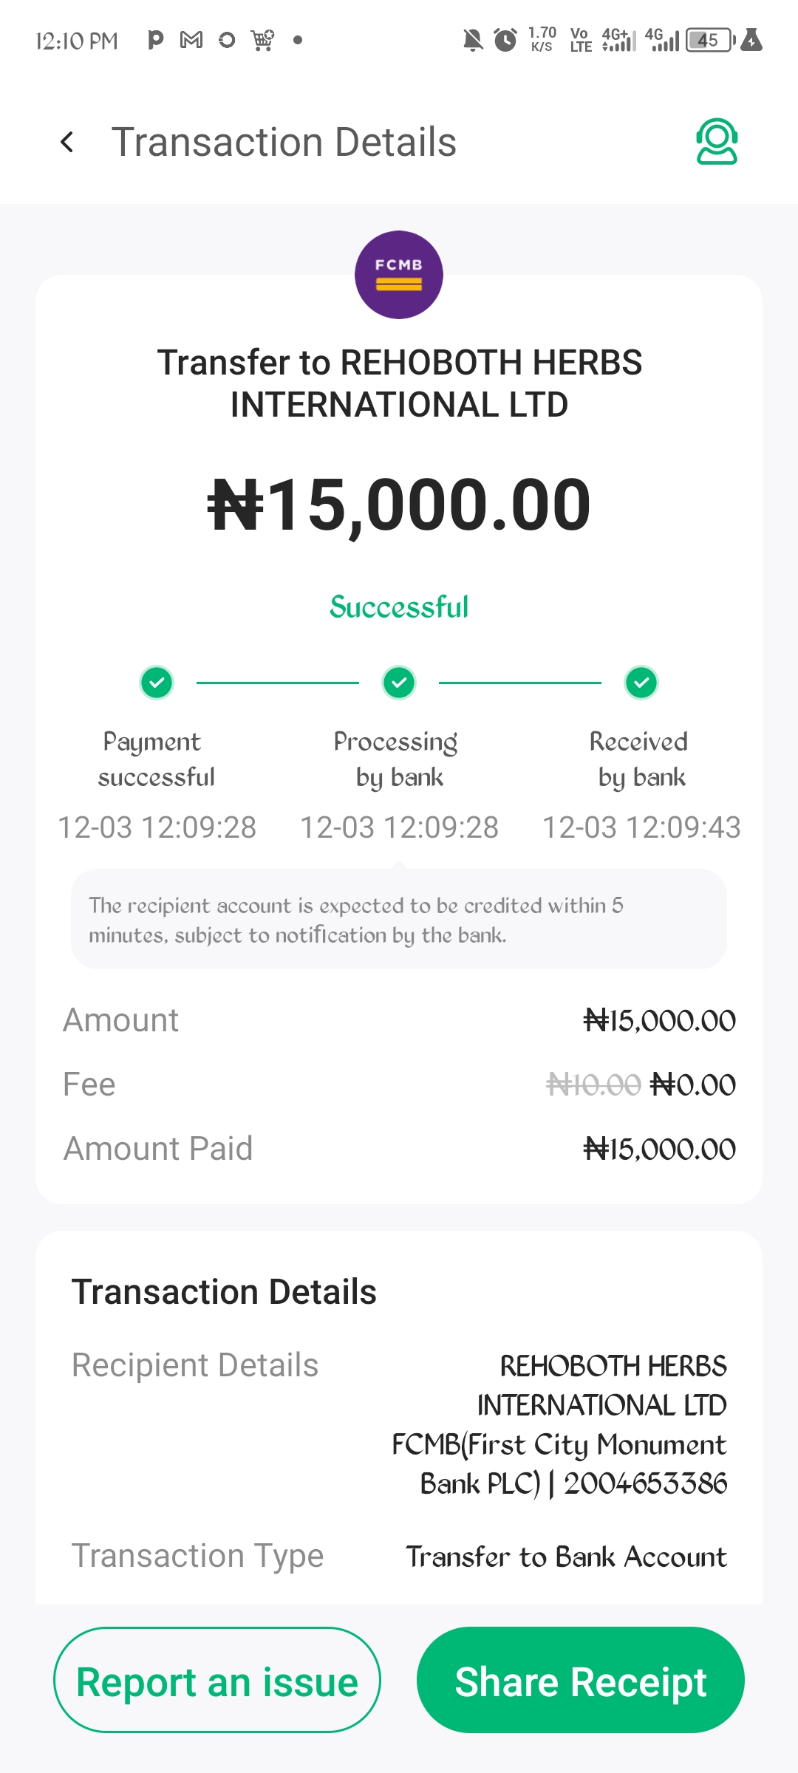Tap the Received by bank checkmark
The image size is (798, 1773).
pyautogui.click(x=641, y=683)
